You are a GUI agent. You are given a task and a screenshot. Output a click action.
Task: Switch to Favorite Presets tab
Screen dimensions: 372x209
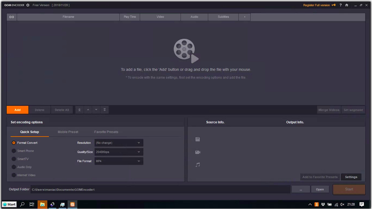pyautogui.click(x=106, y=132)
